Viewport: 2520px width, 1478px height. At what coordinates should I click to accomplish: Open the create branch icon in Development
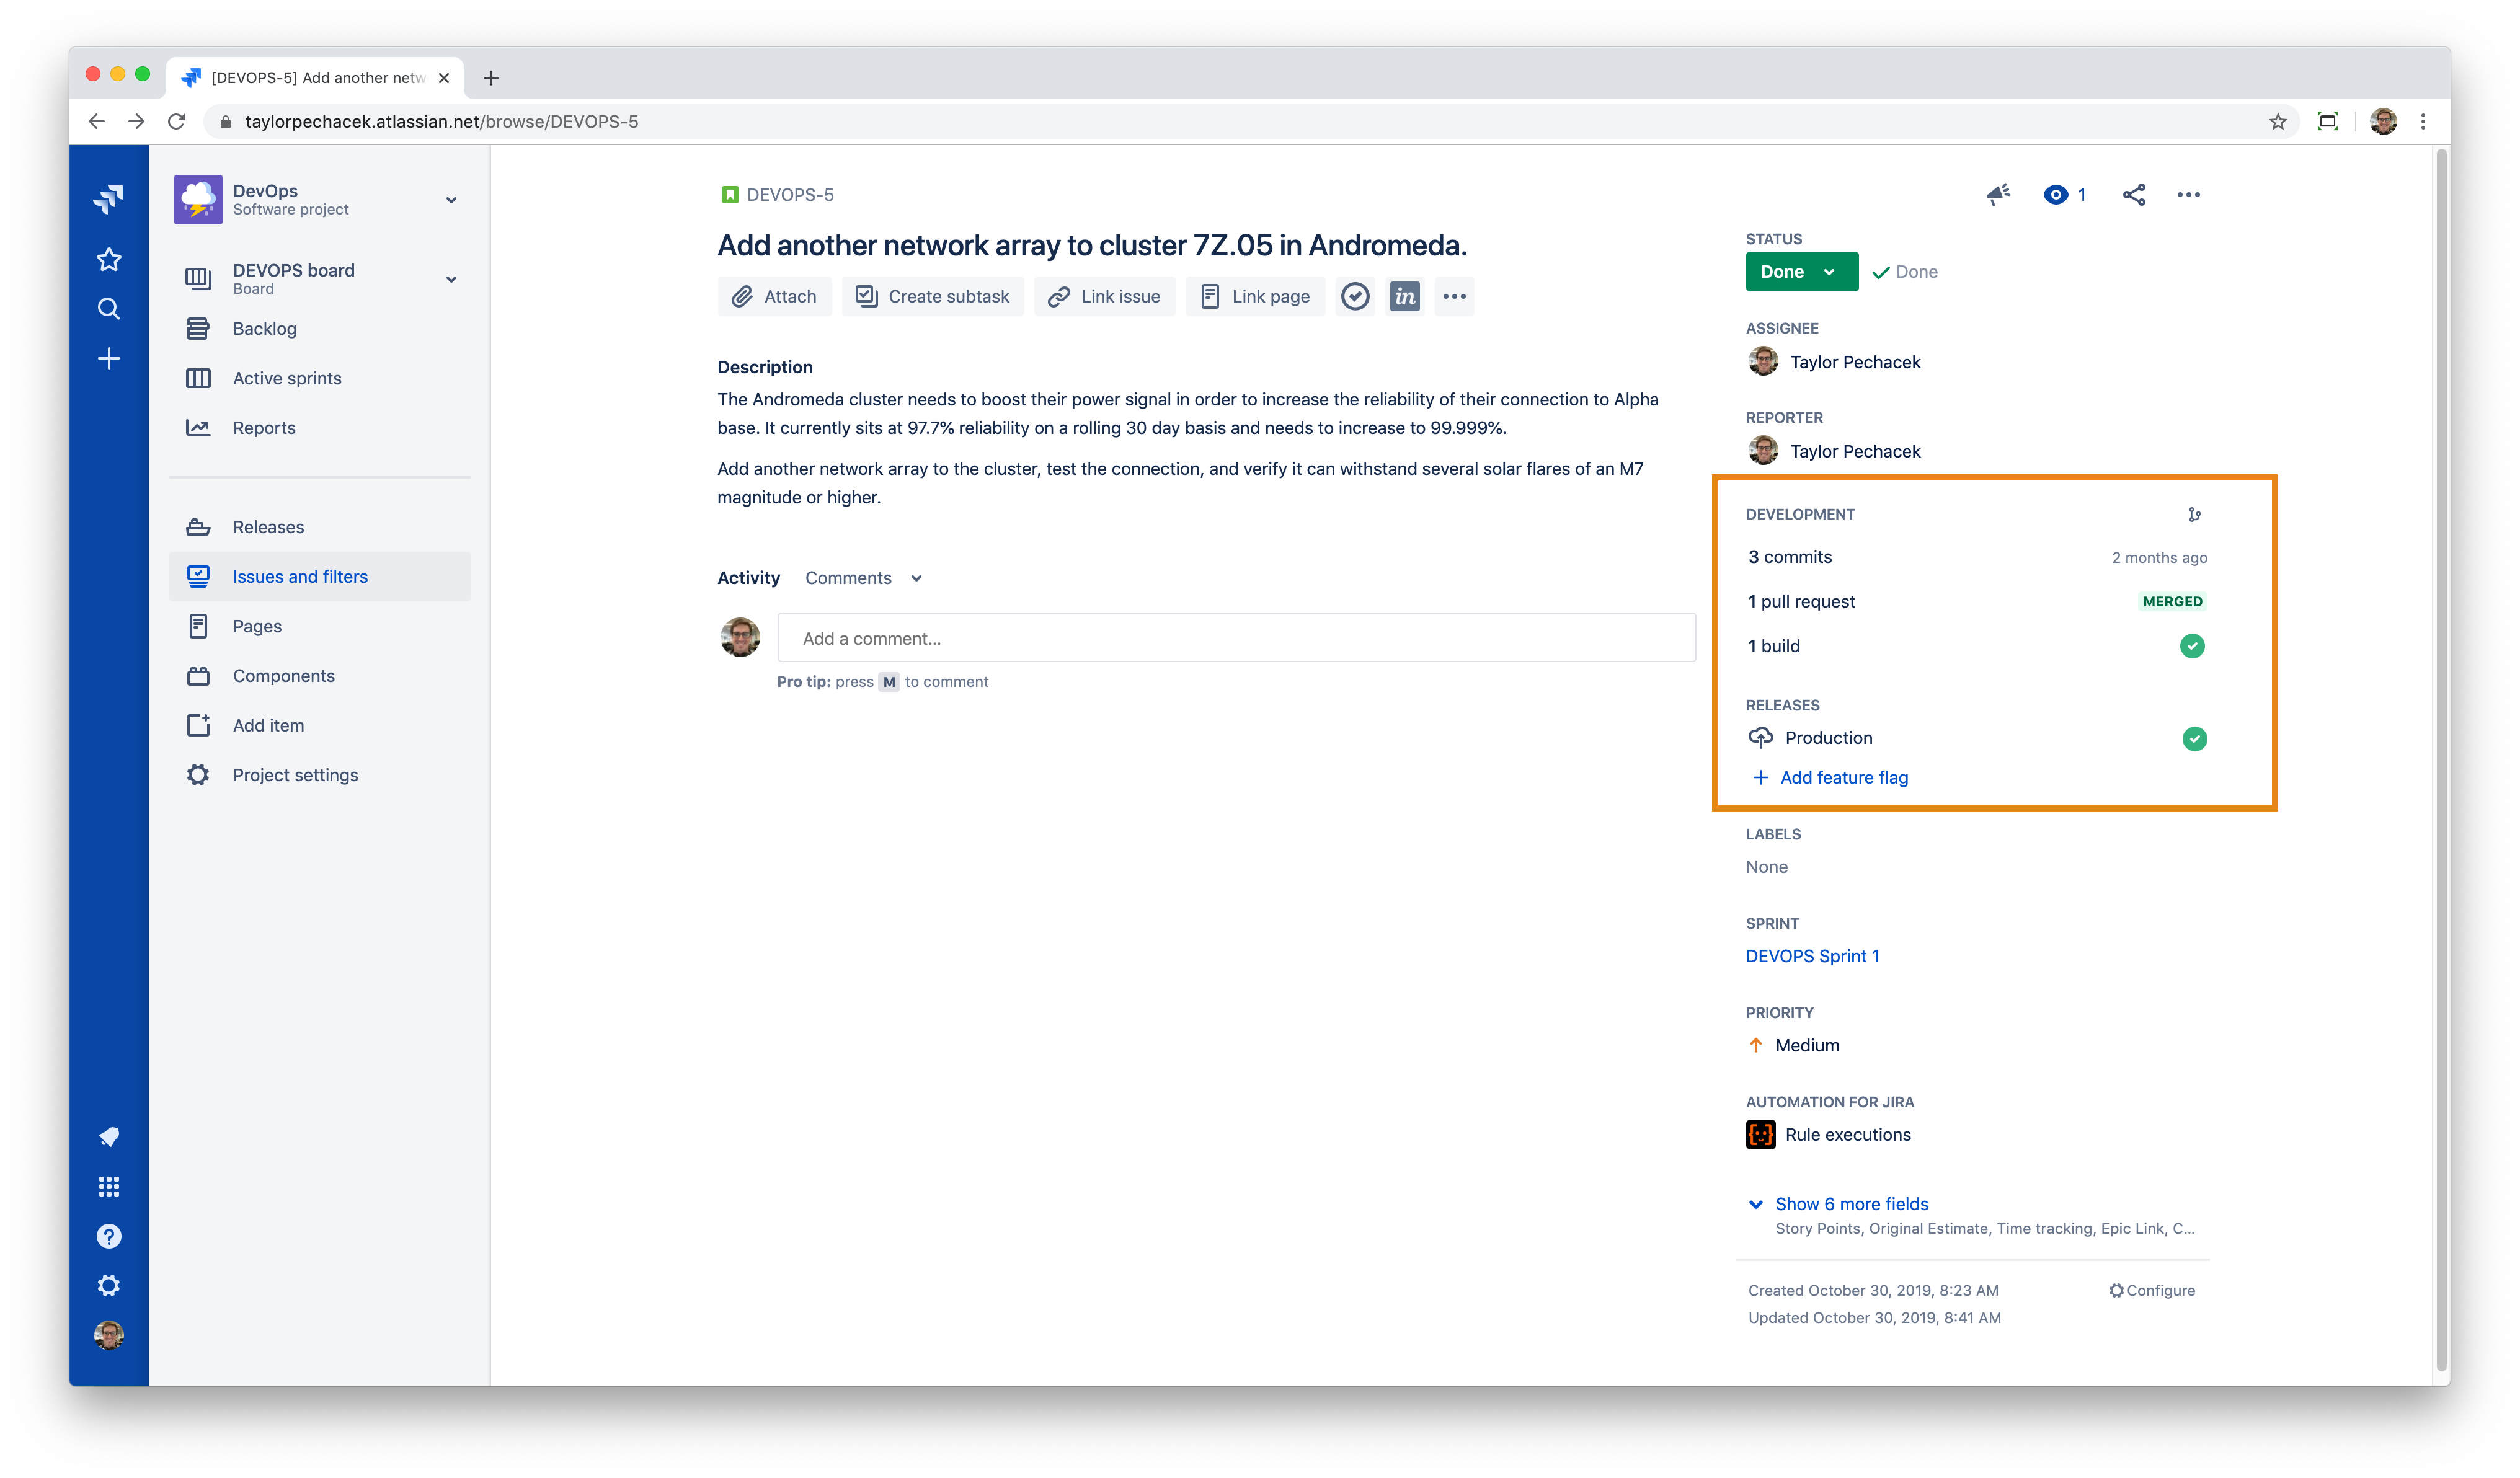point(2194,514)
